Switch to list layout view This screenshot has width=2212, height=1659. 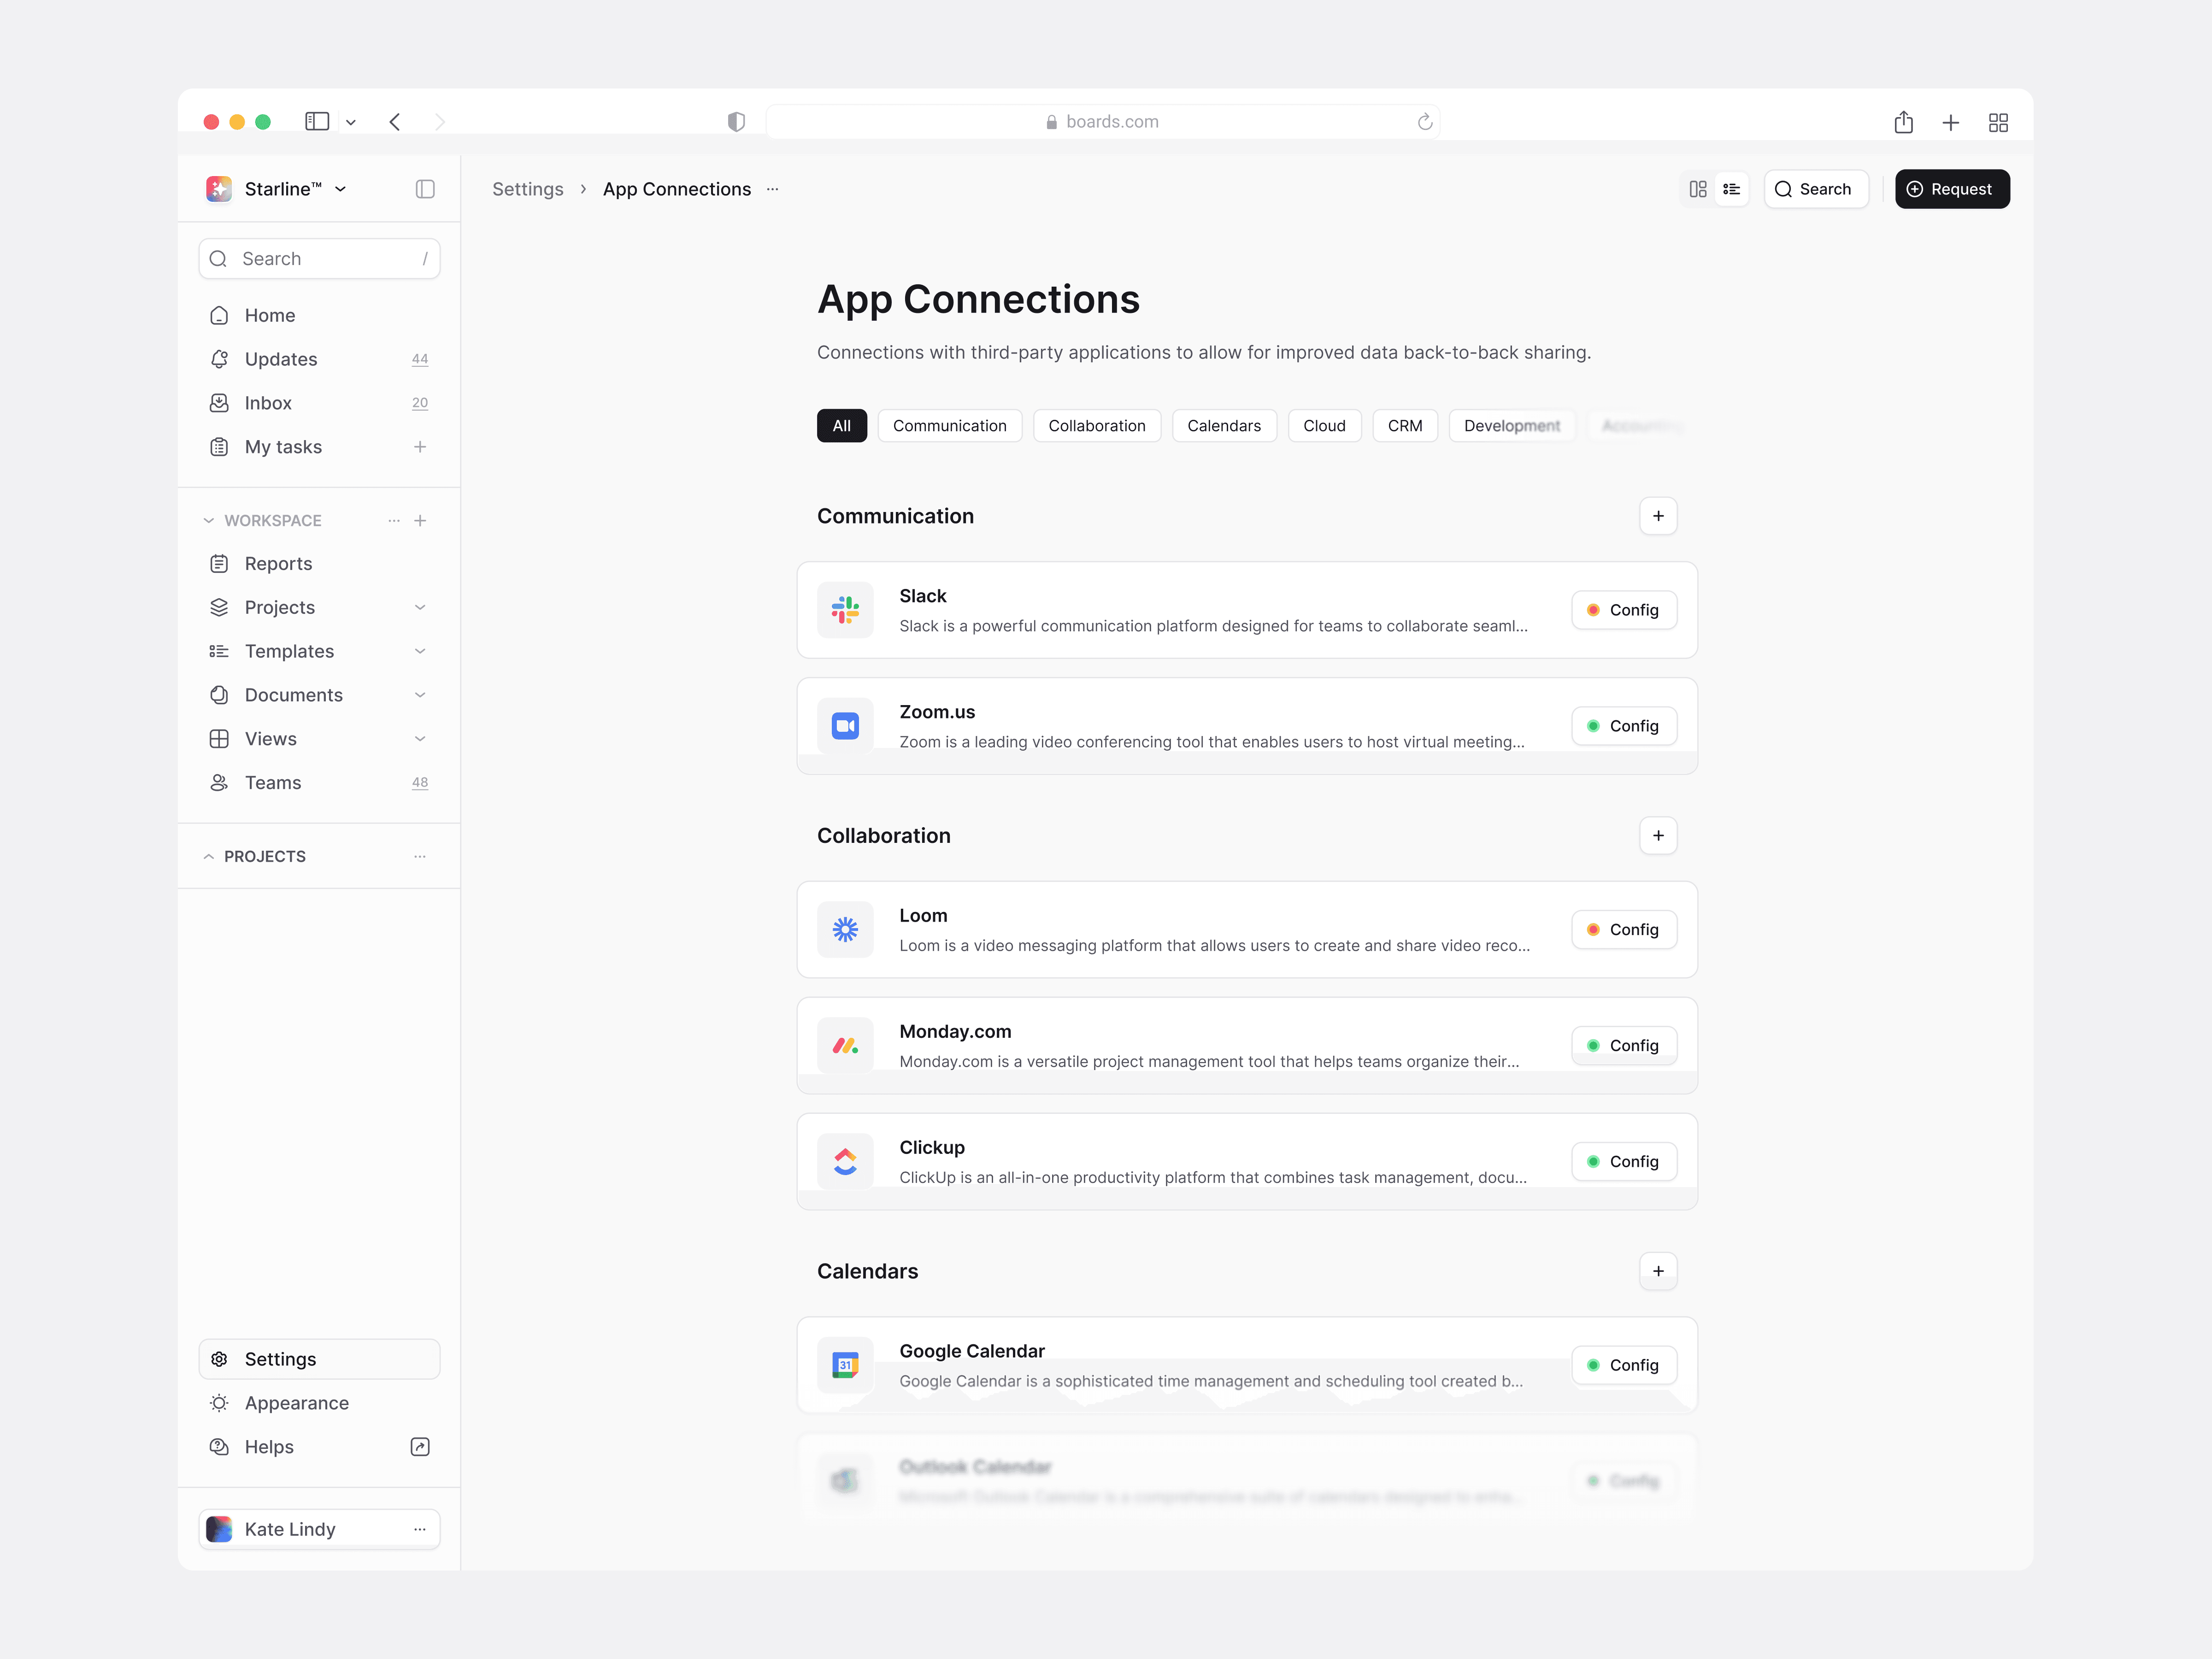click(x=1732, y=189)
